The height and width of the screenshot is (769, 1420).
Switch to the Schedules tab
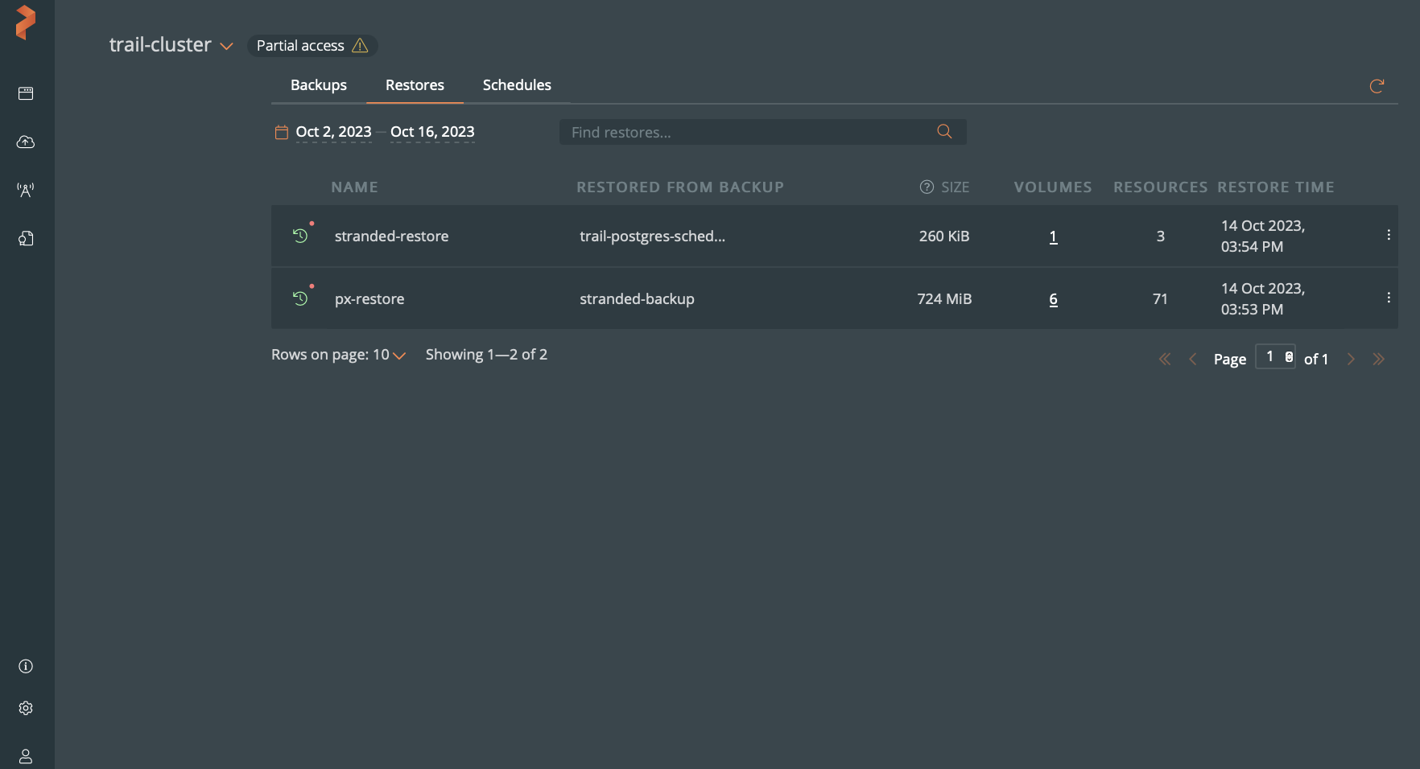point(517,85)
